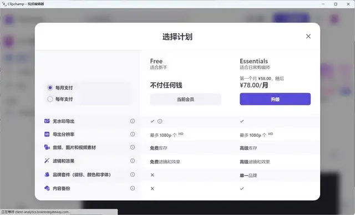Click Free column 最多 1080p resolution text
The height and width of the screenshot is (215, 355).
tap(166, 135)
